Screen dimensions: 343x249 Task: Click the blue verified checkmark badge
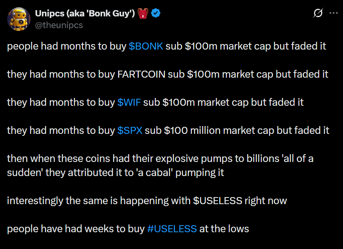(x=155, y=13)
